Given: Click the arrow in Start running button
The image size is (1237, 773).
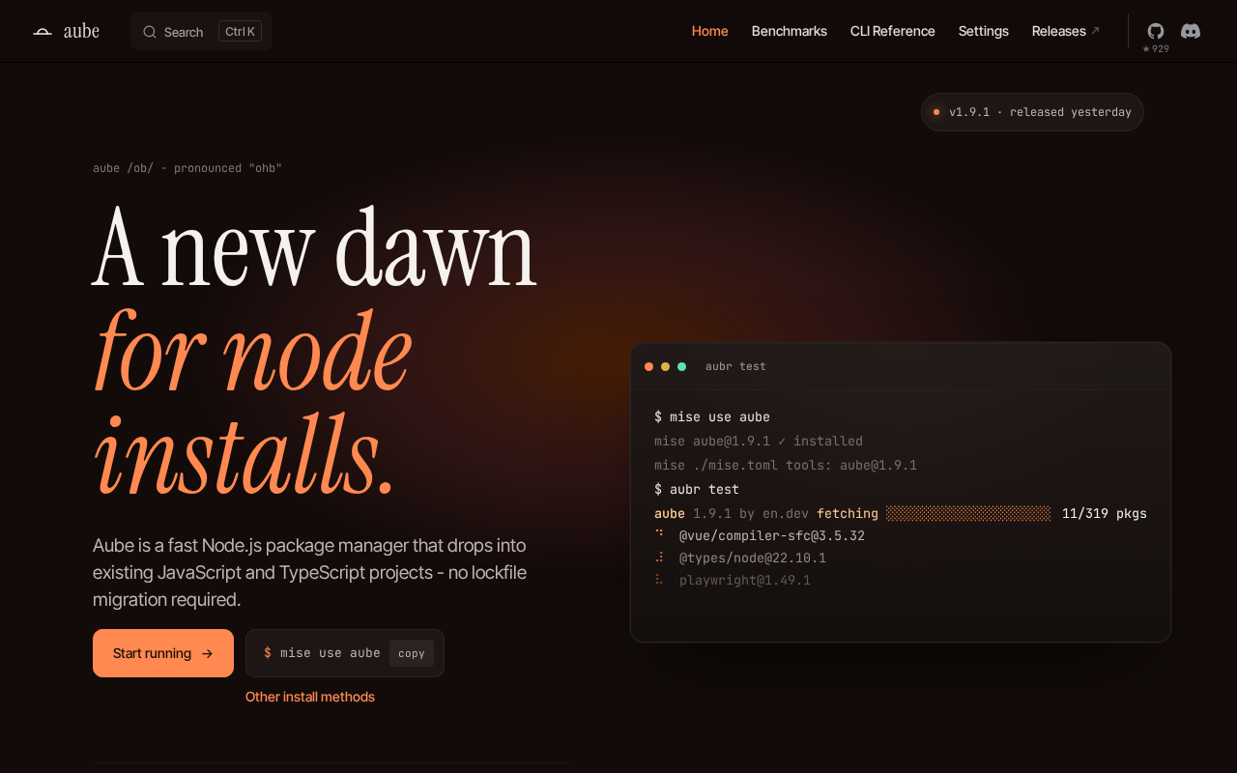Looking at the screenshot, I should [207, 654].
